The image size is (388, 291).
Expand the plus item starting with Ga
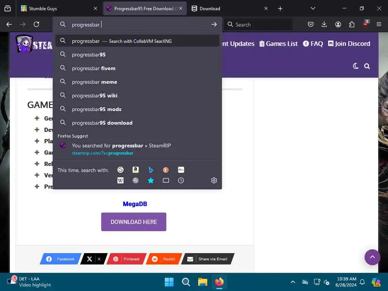(x=37, y=152)
